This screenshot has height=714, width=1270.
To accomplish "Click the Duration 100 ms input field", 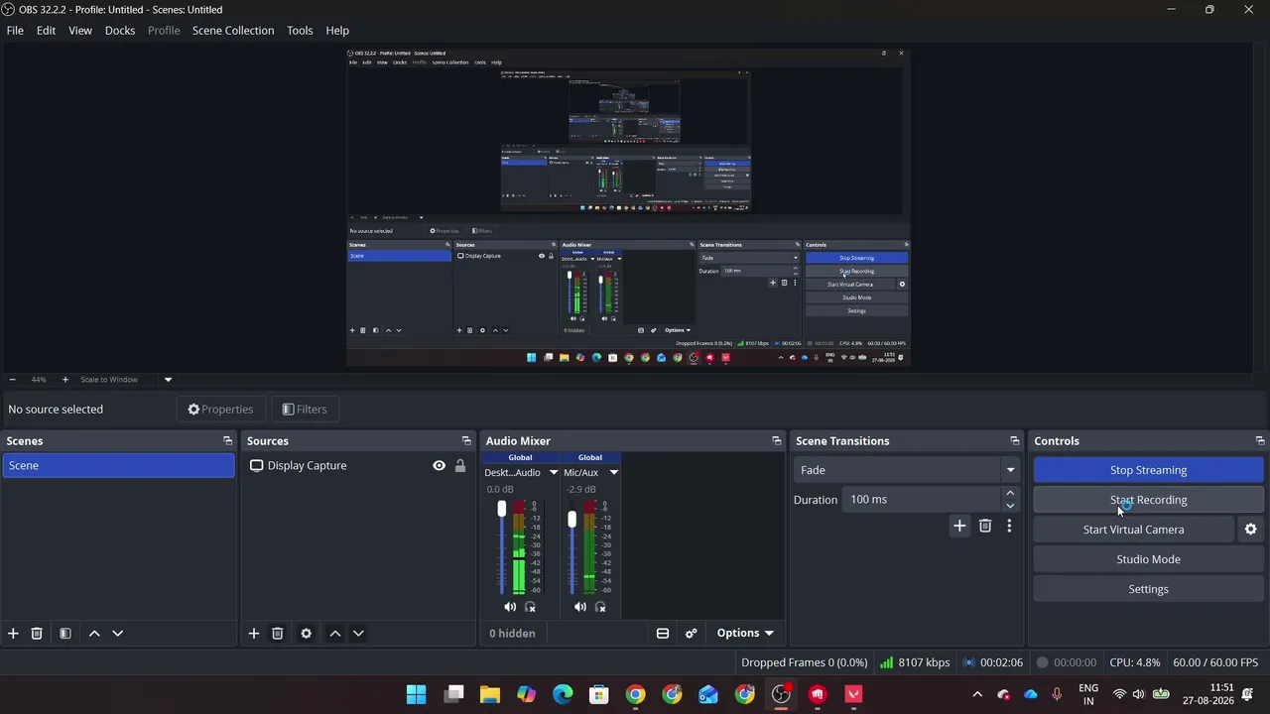I will (922, 500).
